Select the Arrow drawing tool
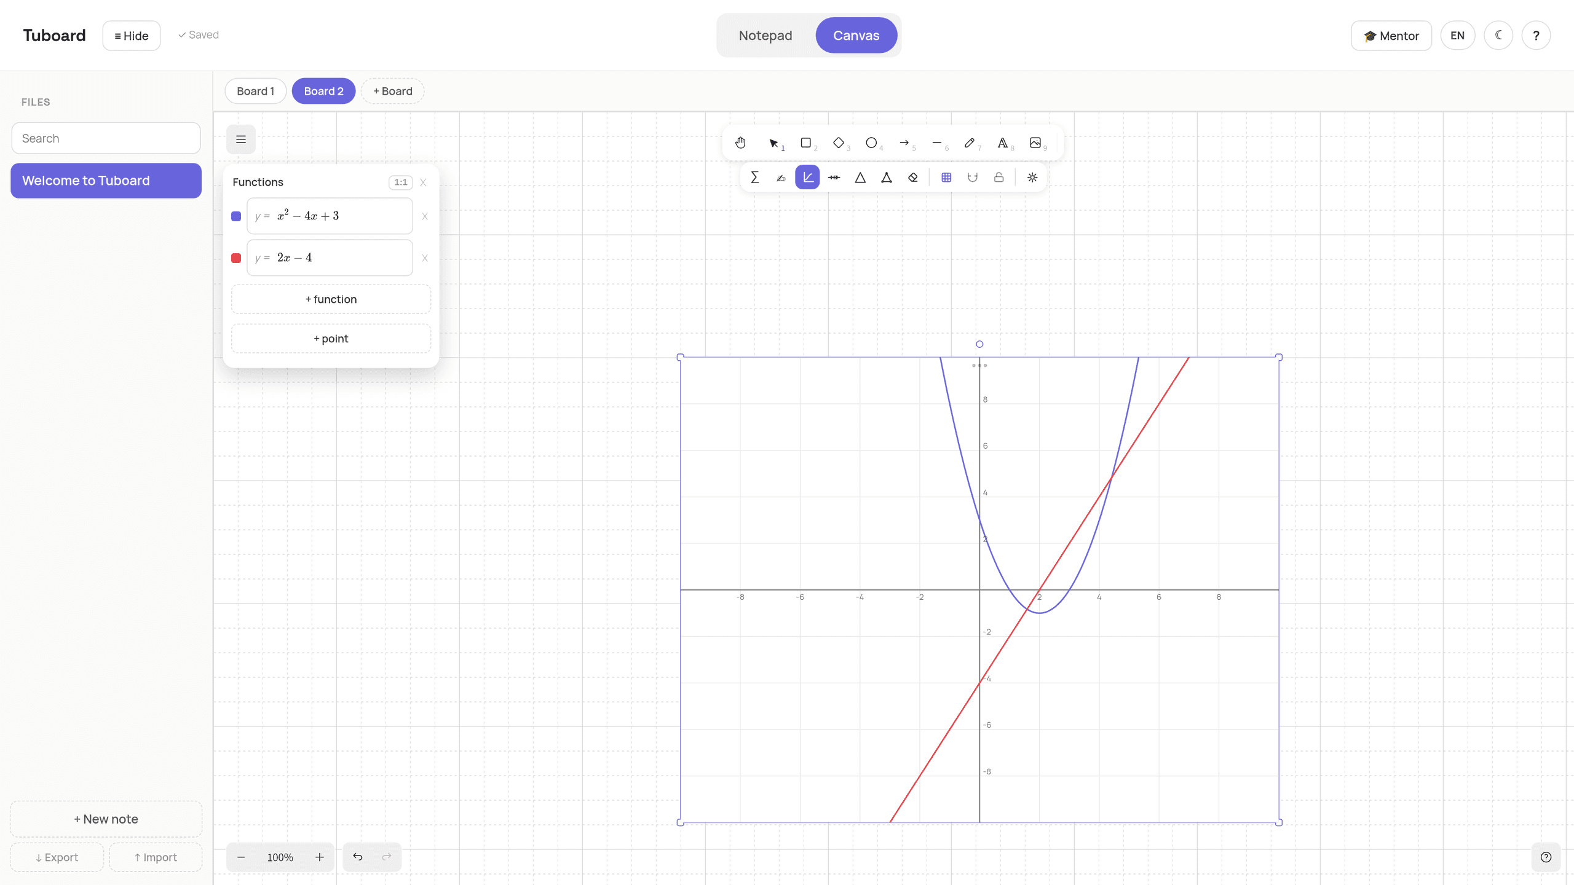The width and height of the screenshot is (1574, 885). tap(904, 143)
